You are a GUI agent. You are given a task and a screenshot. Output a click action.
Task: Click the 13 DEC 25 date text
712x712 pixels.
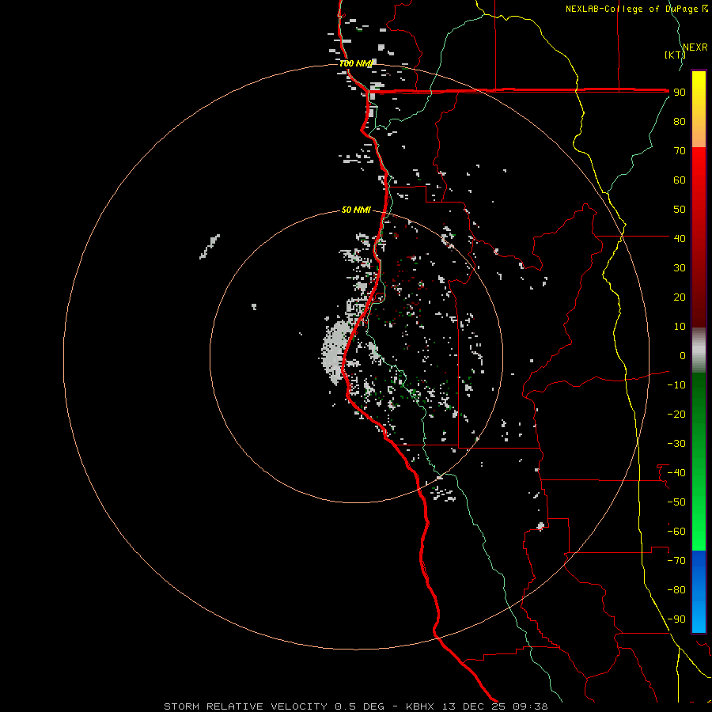474,706
